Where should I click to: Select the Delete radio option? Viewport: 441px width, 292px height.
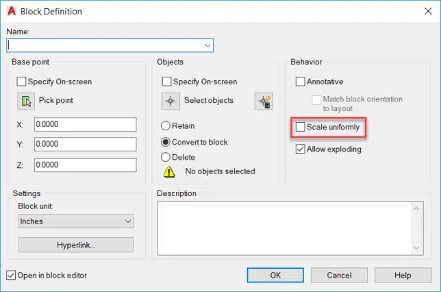tap(166, 157)
